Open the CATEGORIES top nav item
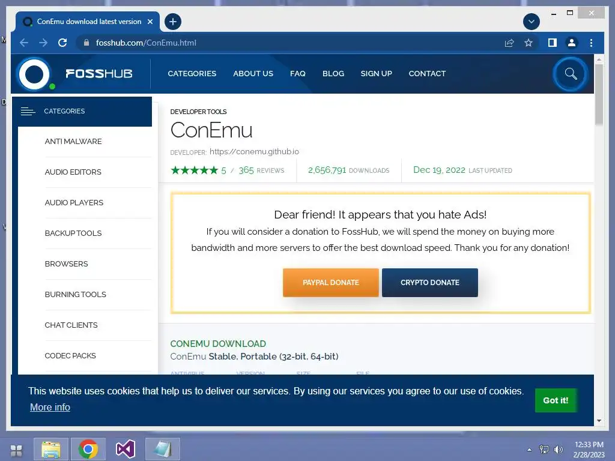The height and width of the screenshot is (461, 615). coord(192,74)
